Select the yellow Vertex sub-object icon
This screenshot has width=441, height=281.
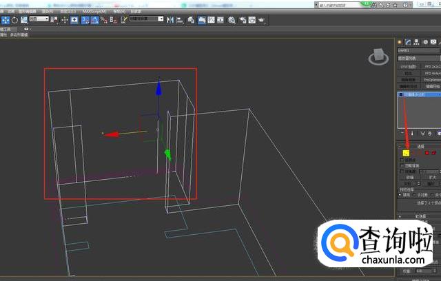pyautogui.click(x=407, y=152)
